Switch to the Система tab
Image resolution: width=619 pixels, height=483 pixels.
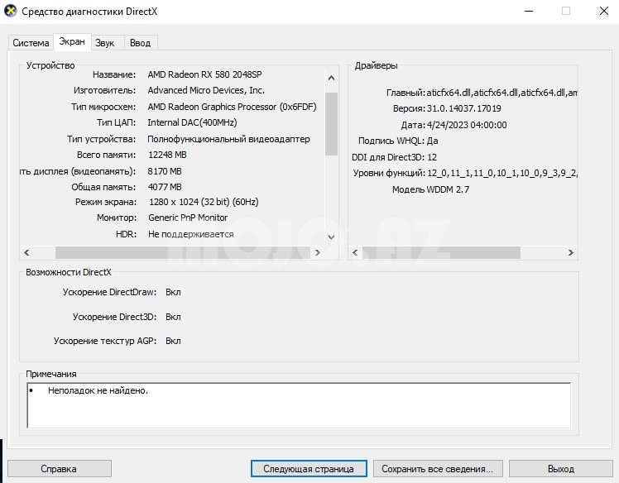coord(31,43)
